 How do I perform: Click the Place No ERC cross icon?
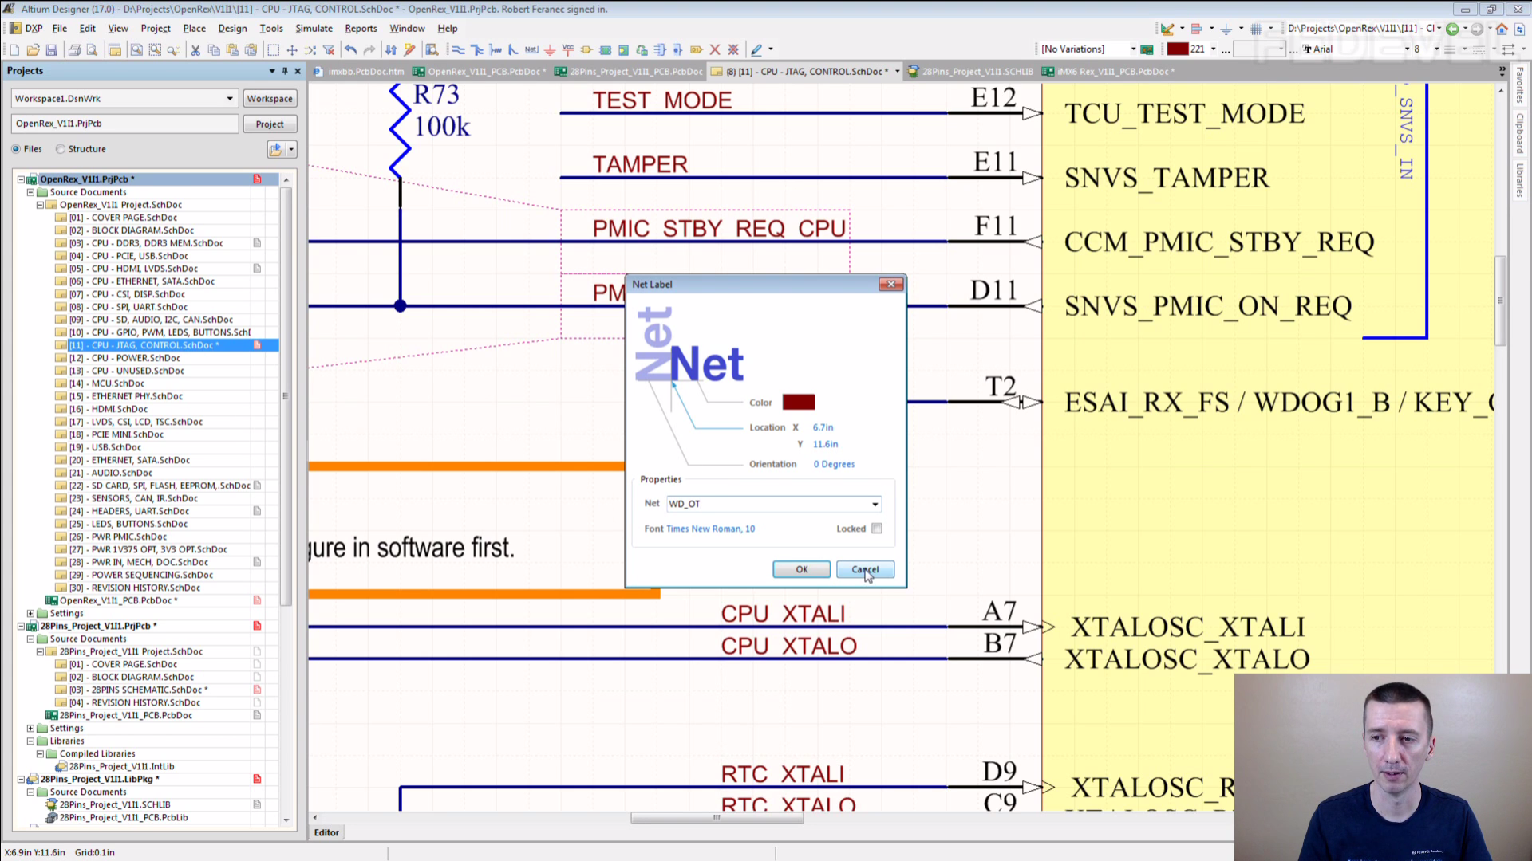(x=715, y=49)
